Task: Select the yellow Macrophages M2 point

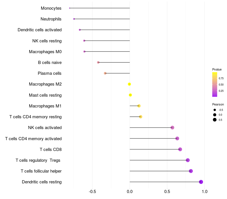Action: [x=129, y=84]
